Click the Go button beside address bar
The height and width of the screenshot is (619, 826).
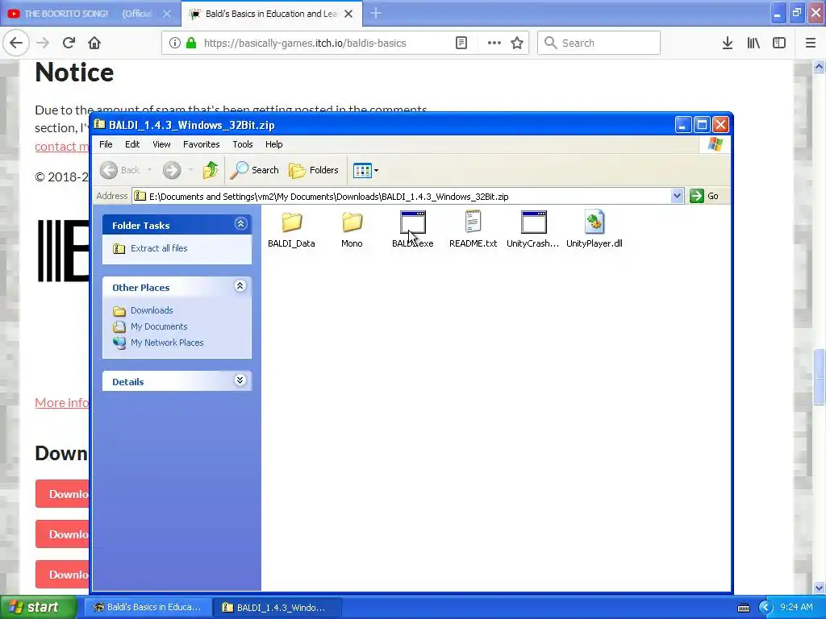[x=705, y=196]
